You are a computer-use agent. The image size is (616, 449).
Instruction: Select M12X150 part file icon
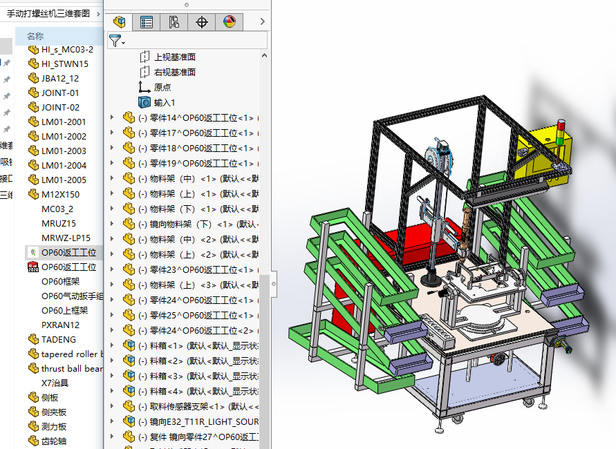tap(33, 194)
